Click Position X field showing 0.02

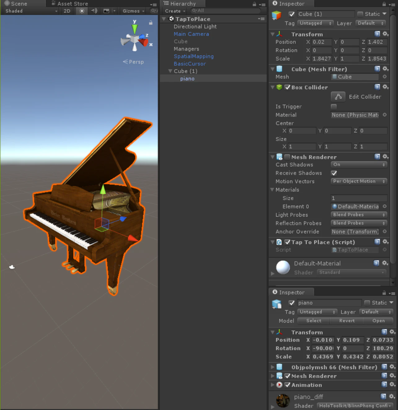click(321, 42)
